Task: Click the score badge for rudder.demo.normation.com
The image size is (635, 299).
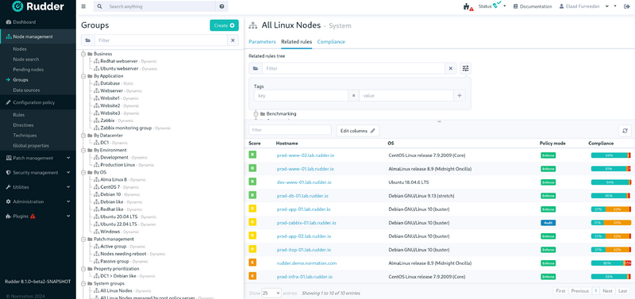Action: (252, 263)
